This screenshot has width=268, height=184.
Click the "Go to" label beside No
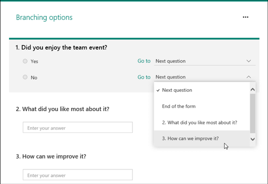144,77
